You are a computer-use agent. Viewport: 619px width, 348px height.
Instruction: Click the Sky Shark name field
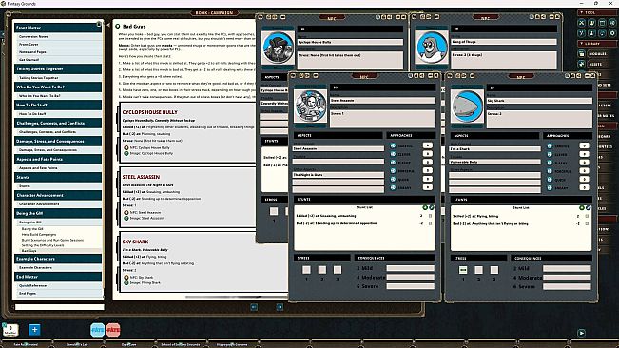coord(539,101)
